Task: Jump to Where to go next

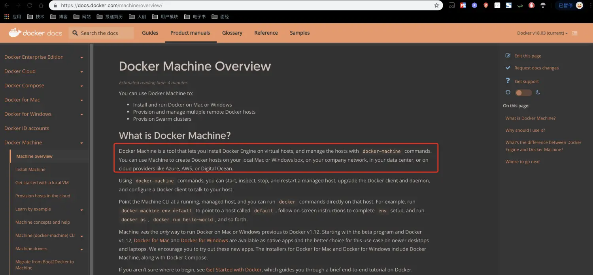Action: point(522,162)
